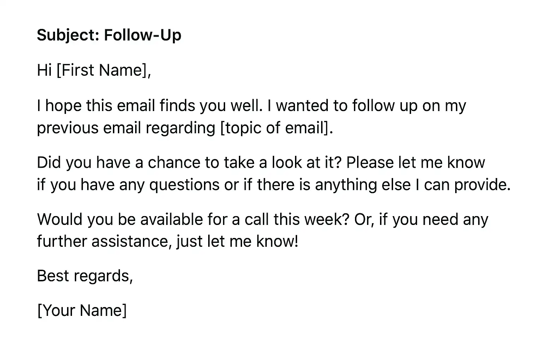
Task: Click the [topic of email] placeholder
Action: coord(276,128)
